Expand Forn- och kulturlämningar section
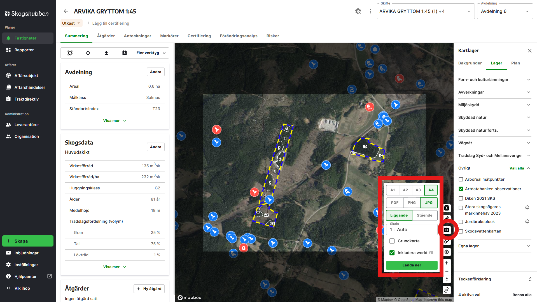The width and height of the screenshot is (537, 302). [494, 80]
